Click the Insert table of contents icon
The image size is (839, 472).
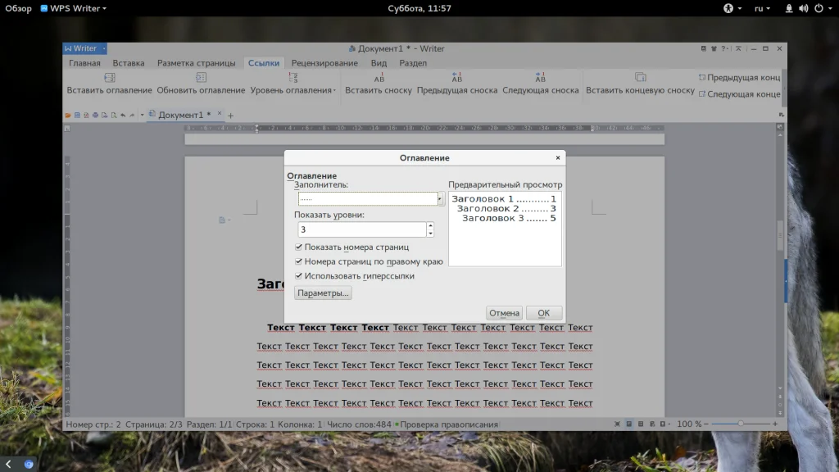(110, 78)
